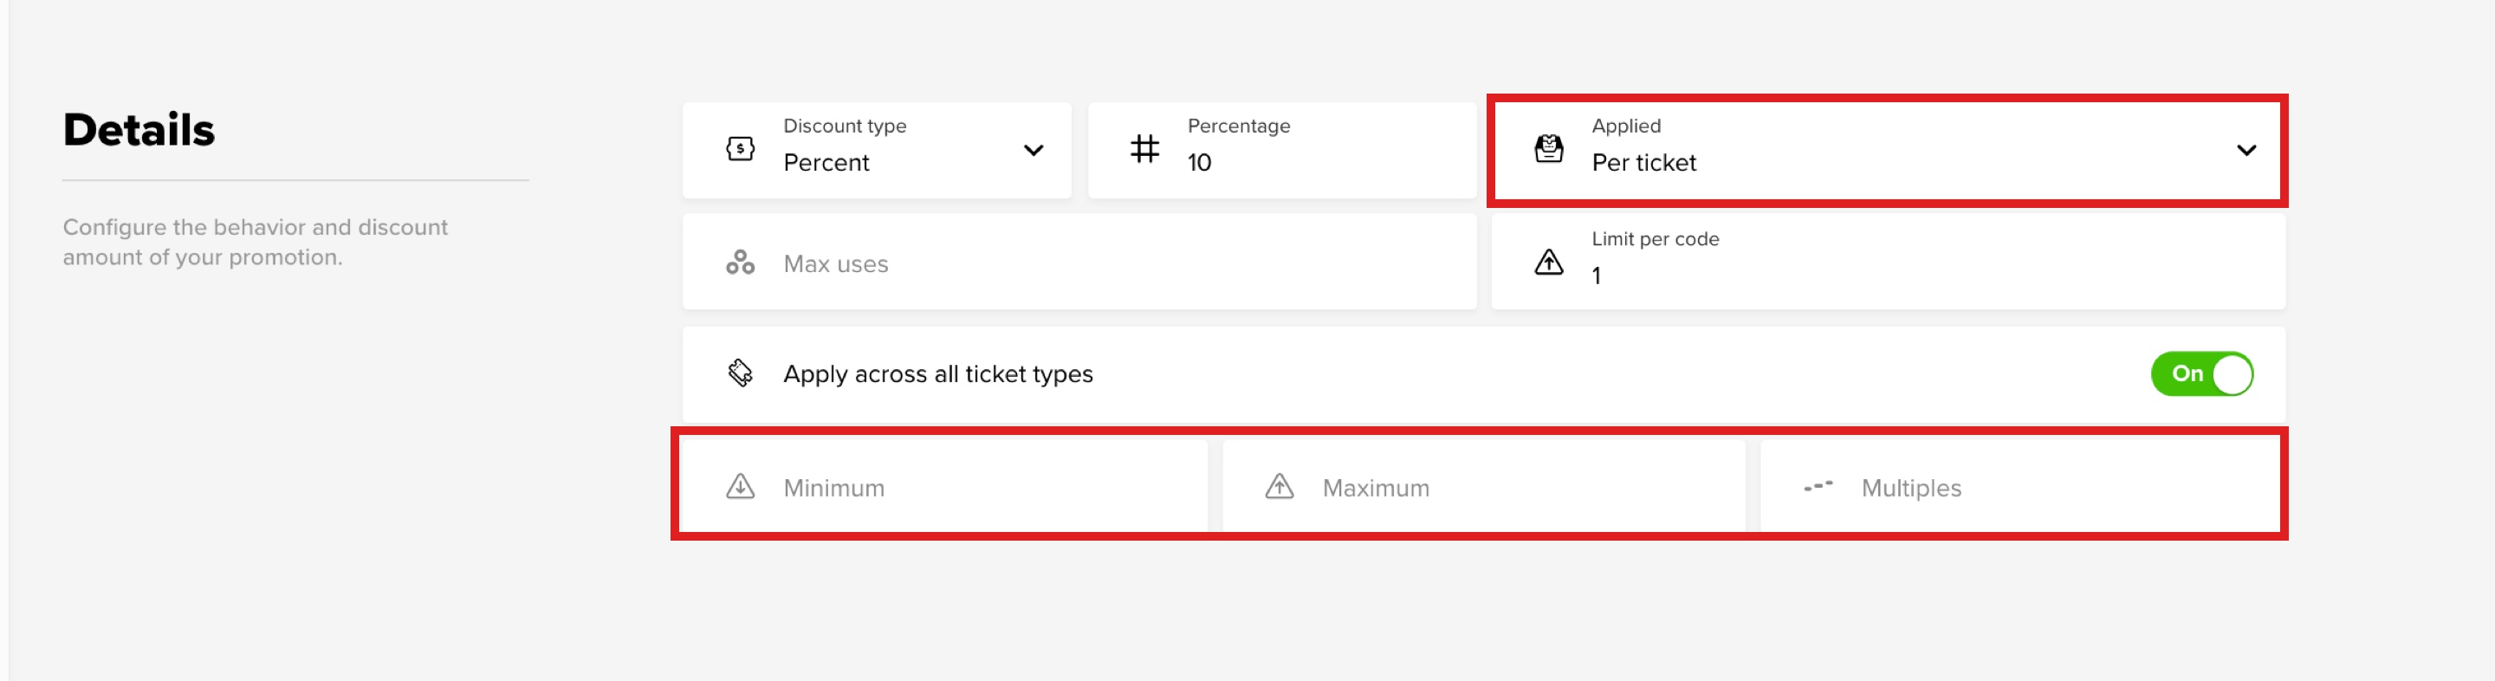Click the Max uses circles icon
The height and width of the screenshot is (681, 2495).
click(740, 263)
